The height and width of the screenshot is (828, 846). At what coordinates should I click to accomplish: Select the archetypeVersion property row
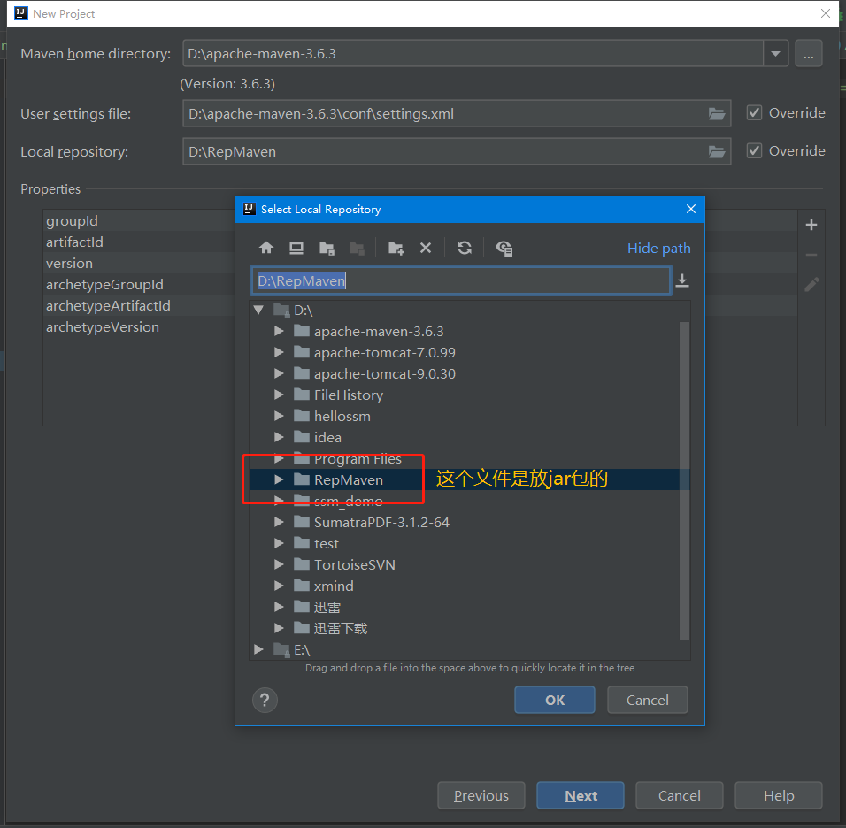pos(139,327)
